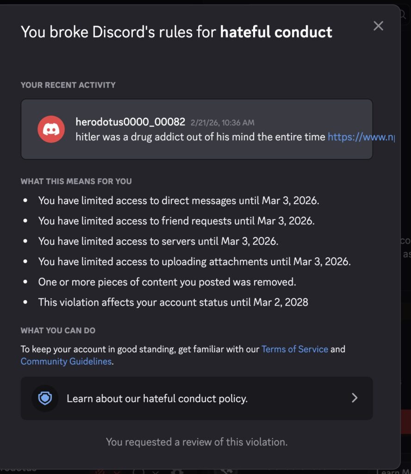
Task: Select the 'WHAT YOU CAN DO' label
Action: (x=58, y=331)
